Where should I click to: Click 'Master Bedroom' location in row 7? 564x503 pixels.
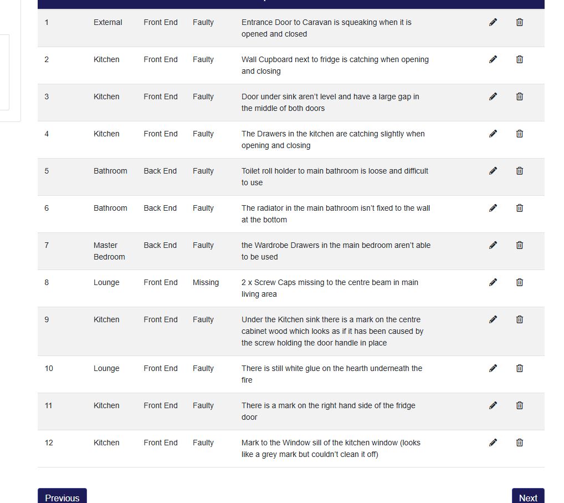(109, 251)
